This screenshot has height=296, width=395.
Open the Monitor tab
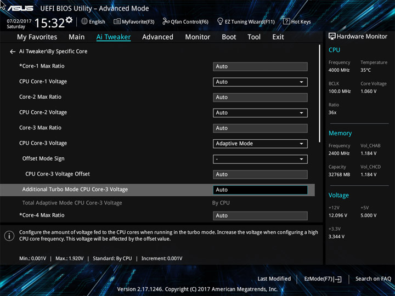(x=198, y=37)
